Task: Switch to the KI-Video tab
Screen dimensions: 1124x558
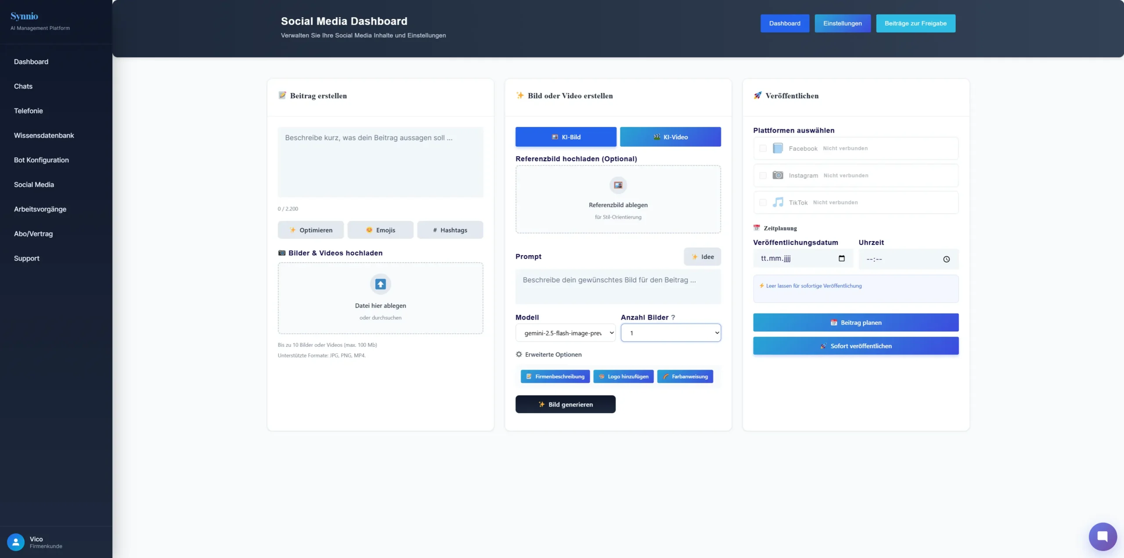Action: click(670, 137)
